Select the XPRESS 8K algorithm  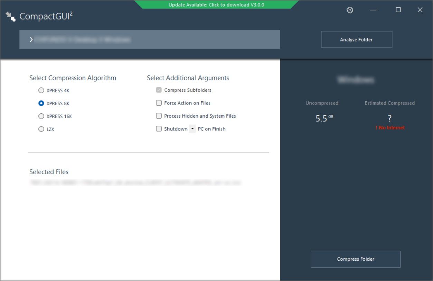click(x=41, y=103)
